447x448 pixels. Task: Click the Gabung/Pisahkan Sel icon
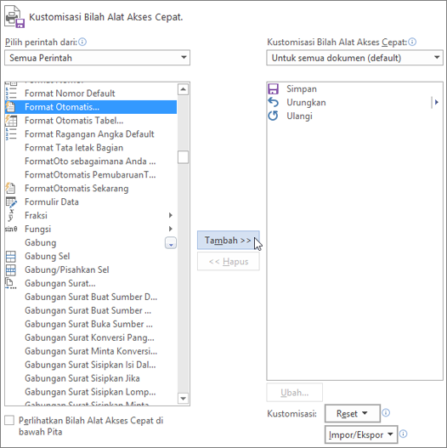point(11,269)
